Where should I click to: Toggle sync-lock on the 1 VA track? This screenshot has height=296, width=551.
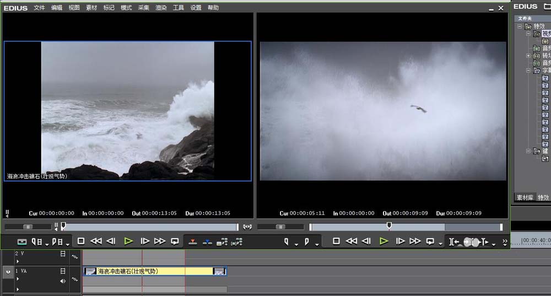[75, 279]
